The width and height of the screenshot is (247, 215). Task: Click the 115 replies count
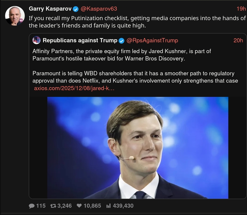tap(41, 206)
